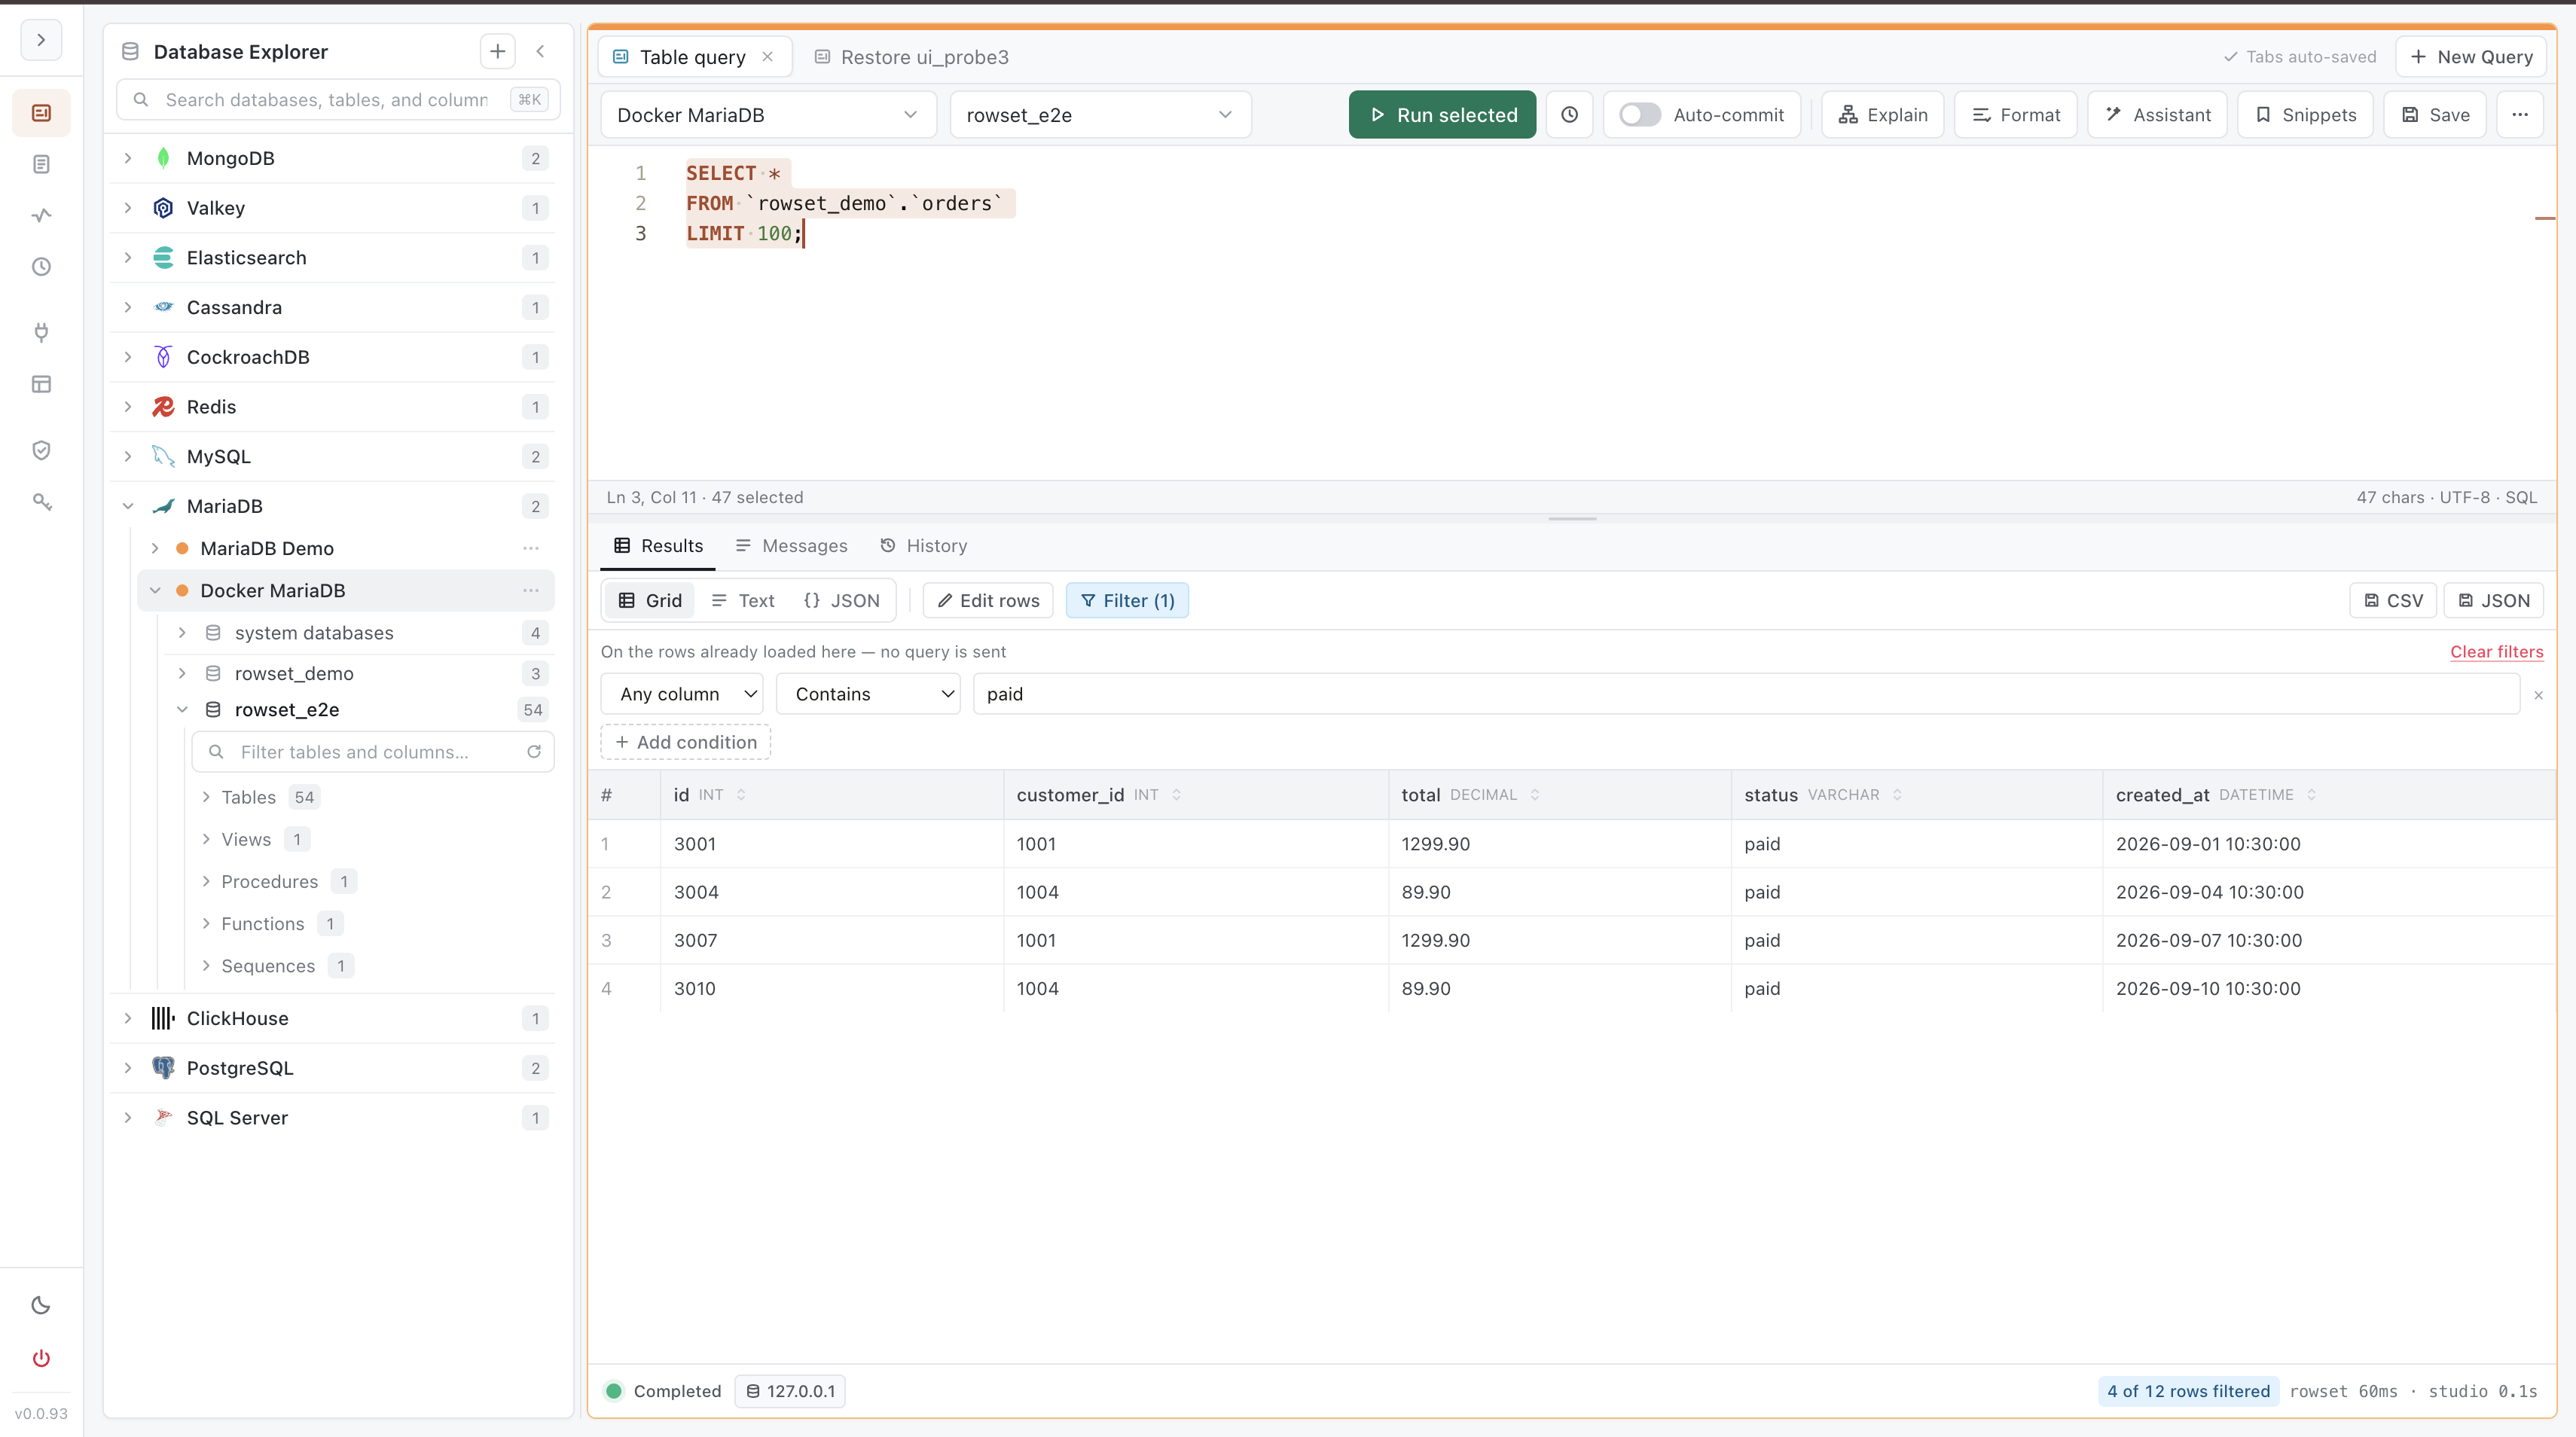Open the activity monitor sidebar icon
2576x1437 pixels.
41,215
